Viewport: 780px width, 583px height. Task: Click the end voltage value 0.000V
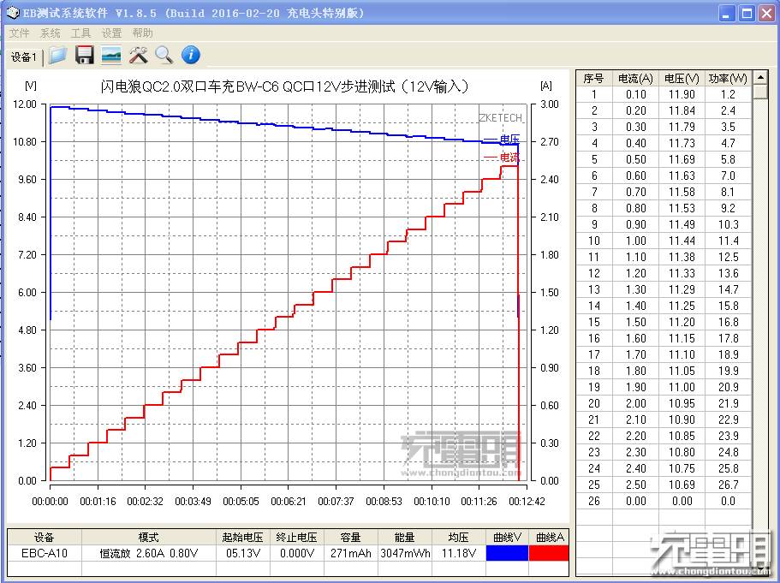pos(297,553)
